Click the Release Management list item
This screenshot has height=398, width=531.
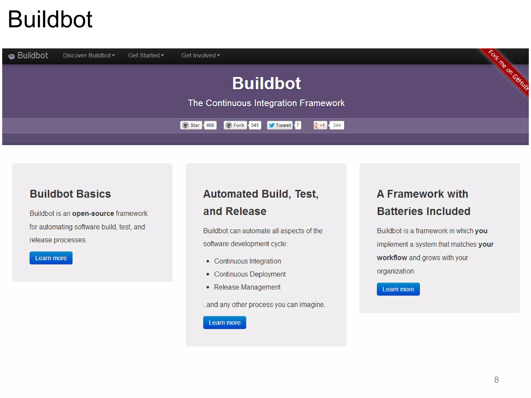tap(247, 287)
